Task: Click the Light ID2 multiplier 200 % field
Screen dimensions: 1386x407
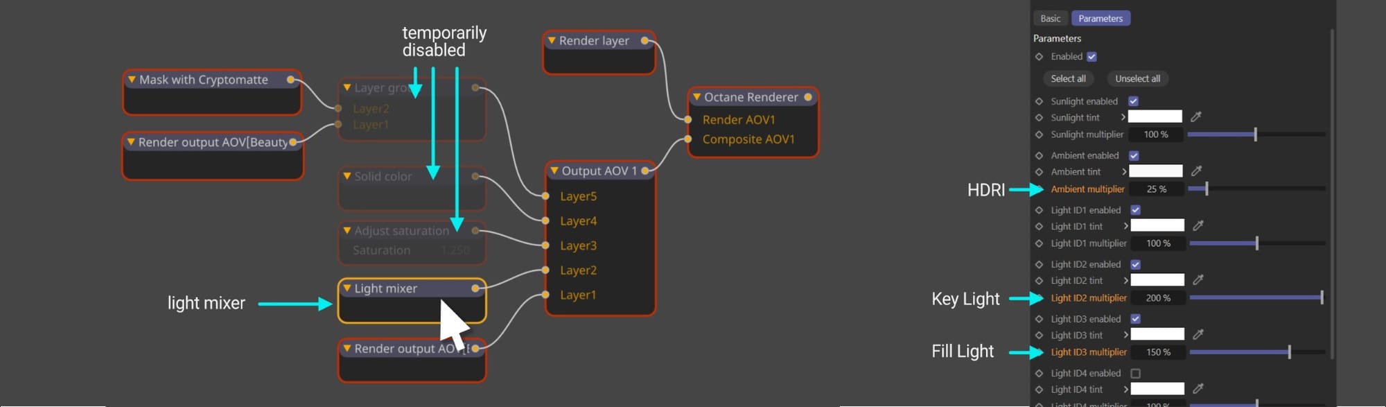Action: coord(1158,297)
